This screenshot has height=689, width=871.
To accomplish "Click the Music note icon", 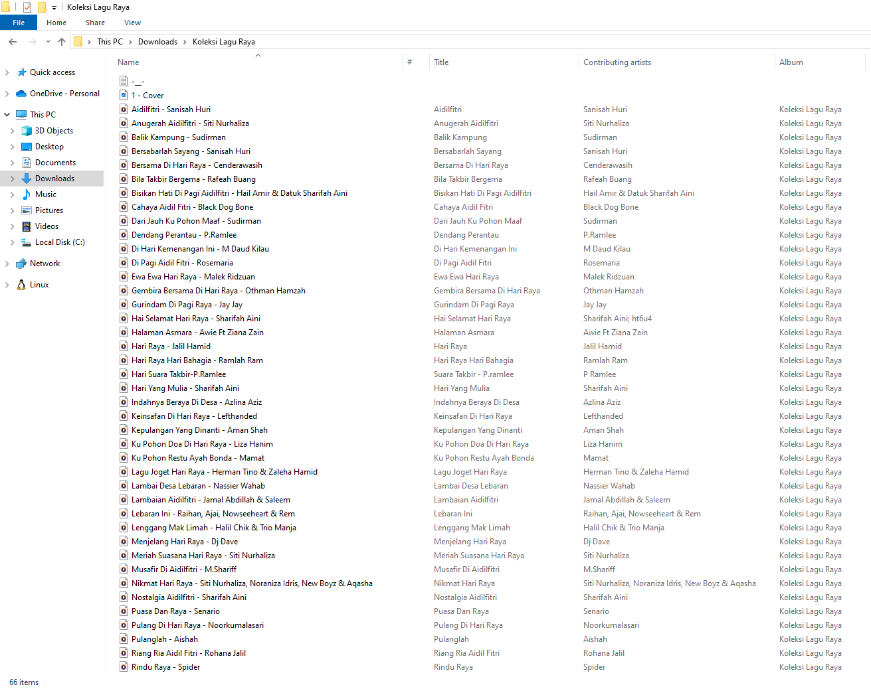I will coord(27,194).
